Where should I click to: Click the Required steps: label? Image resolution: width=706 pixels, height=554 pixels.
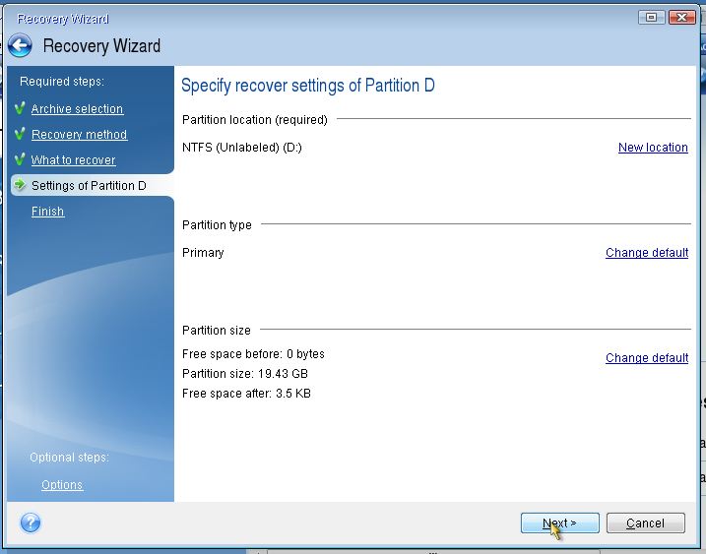pyautogui.click(x=62, y=82)
